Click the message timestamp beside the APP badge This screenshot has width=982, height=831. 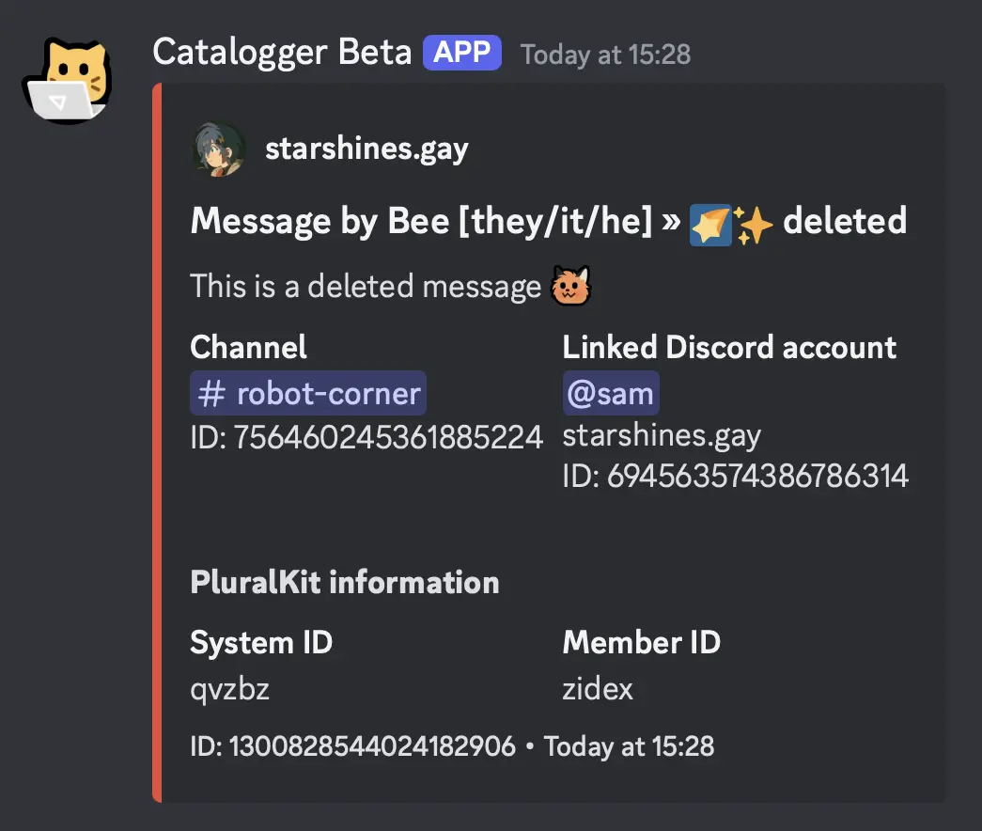606,55
